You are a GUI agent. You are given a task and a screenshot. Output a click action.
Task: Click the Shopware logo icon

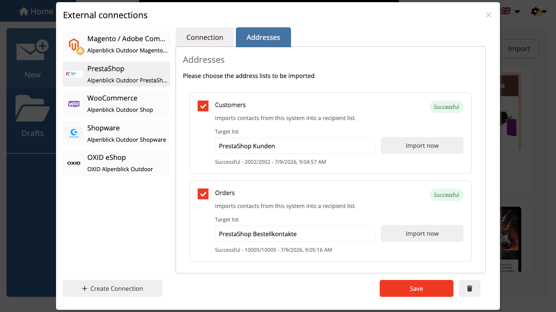point(74,133)
